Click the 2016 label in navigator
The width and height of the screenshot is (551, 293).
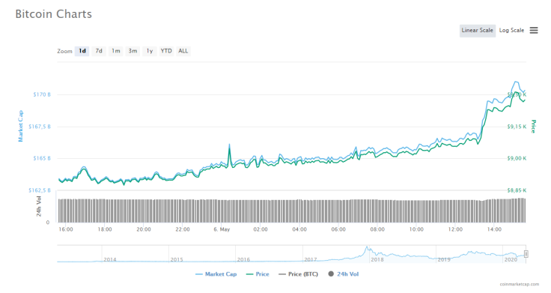[x=243, y=259]
